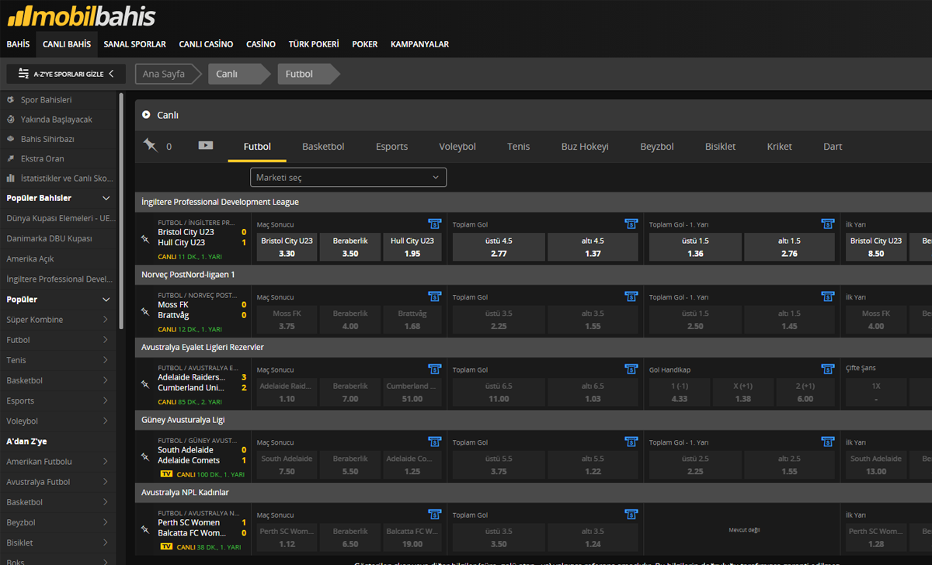Open TÜRK POKERİ menu

coord(314,44)
